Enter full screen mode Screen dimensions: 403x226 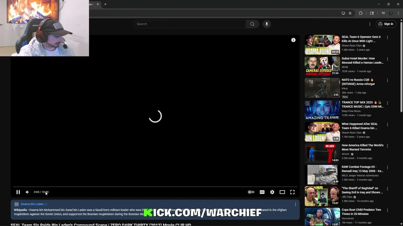tap(292, 192)
